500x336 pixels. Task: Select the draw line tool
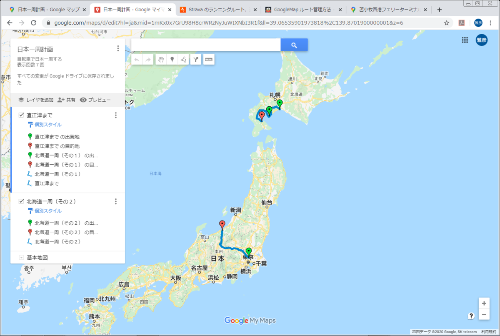click(x=183, y=60)
